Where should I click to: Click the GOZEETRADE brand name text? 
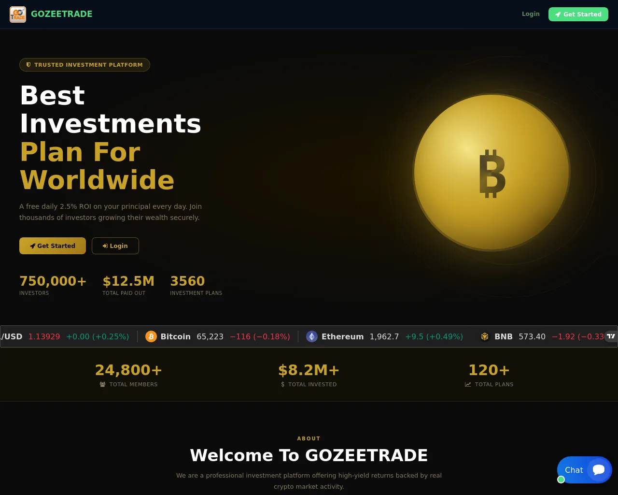62,14
